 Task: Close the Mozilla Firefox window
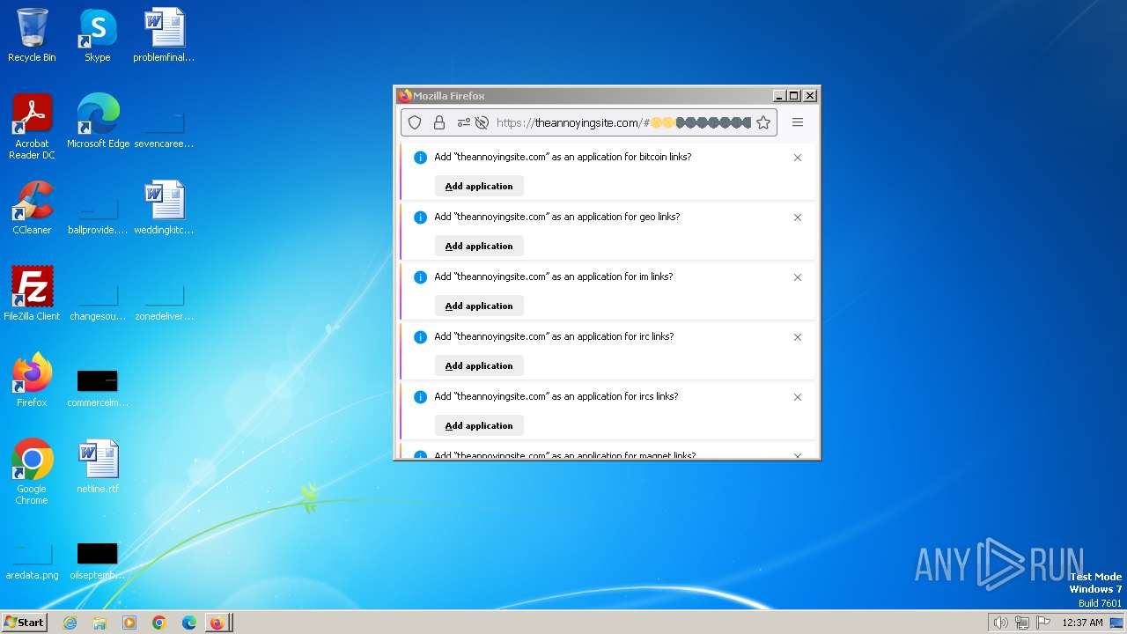pos(810,96)
